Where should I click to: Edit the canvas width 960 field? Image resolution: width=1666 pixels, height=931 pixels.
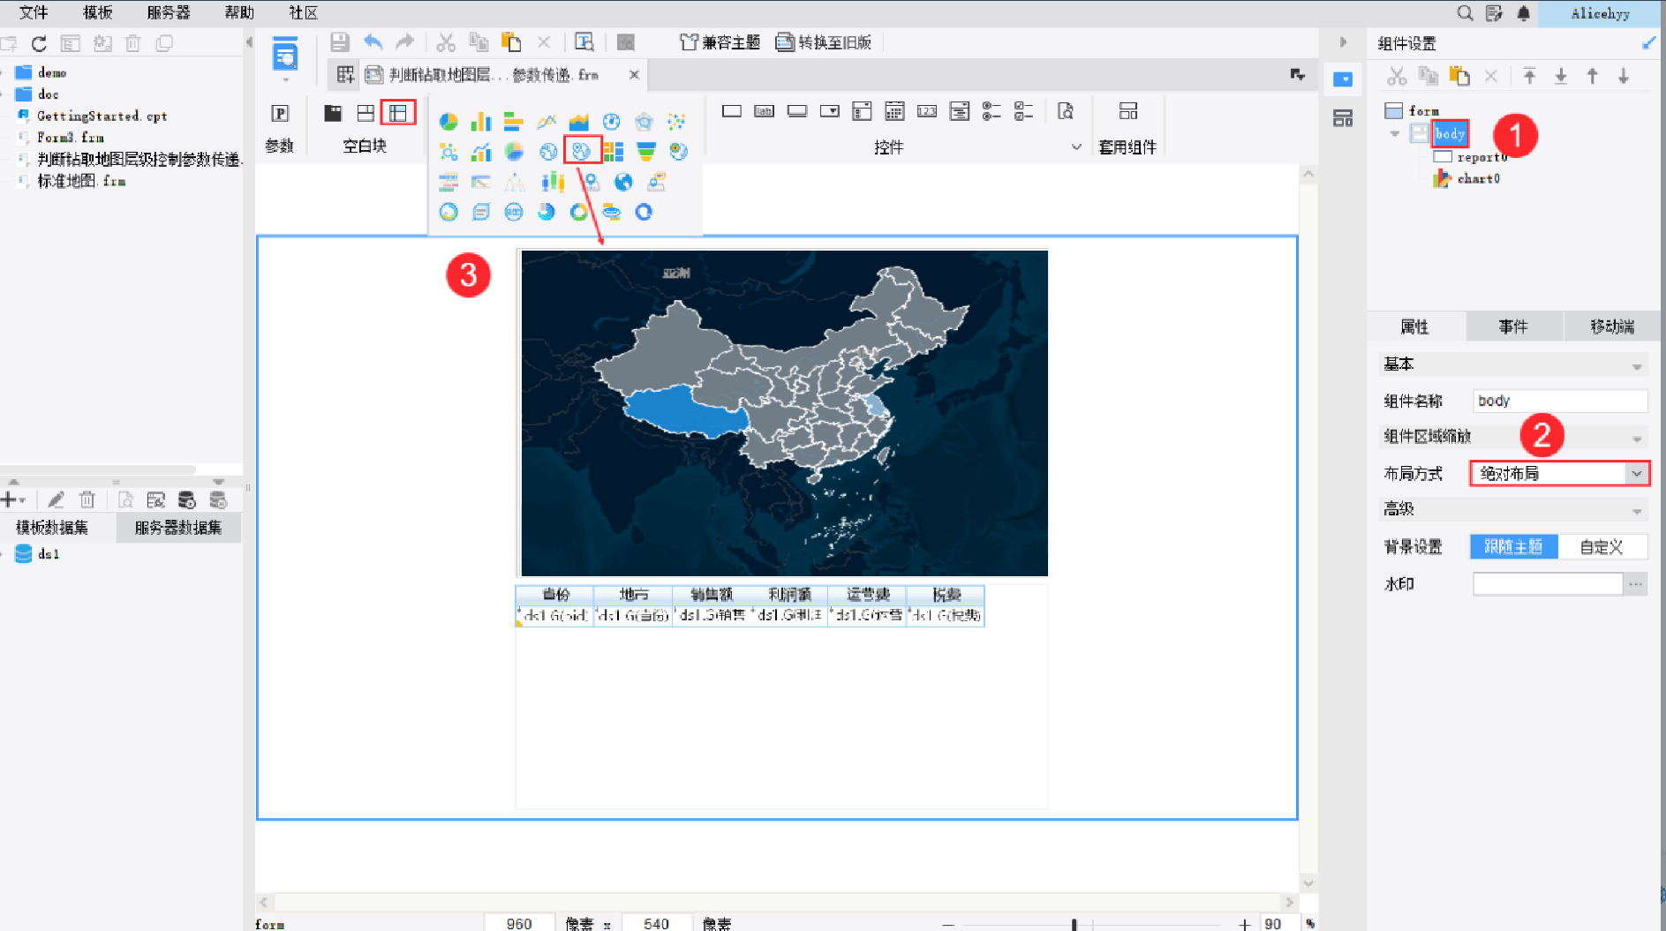click(x=519, y=923)
